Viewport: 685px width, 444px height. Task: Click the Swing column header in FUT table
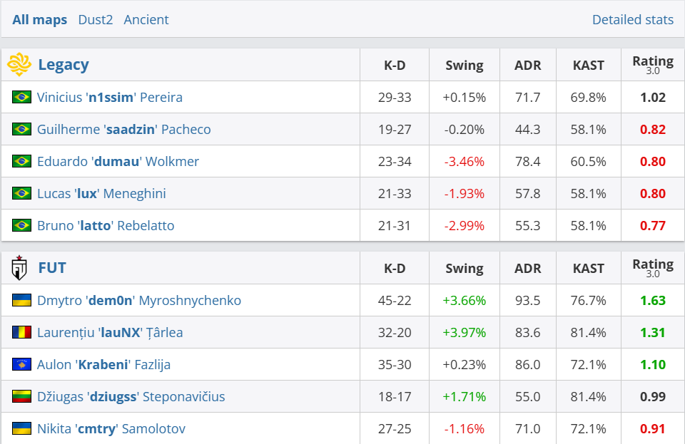[x=464, y=269]
